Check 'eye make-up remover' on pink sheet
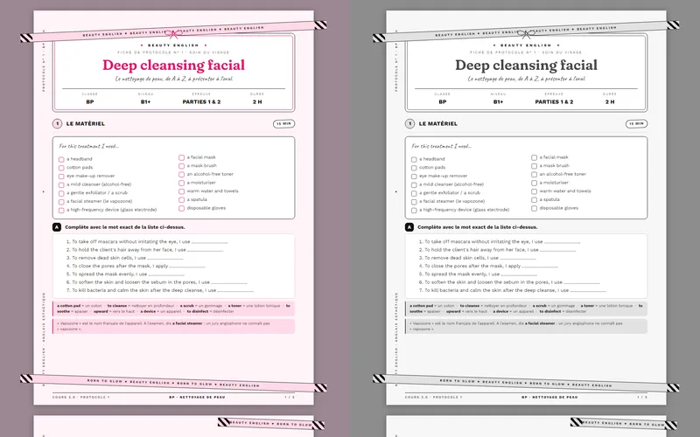Viewport: 700px width, 437px height. coord(61,177)
